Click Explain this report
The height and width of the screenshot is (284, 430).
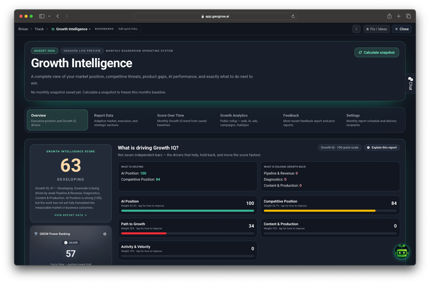[382, 148]
